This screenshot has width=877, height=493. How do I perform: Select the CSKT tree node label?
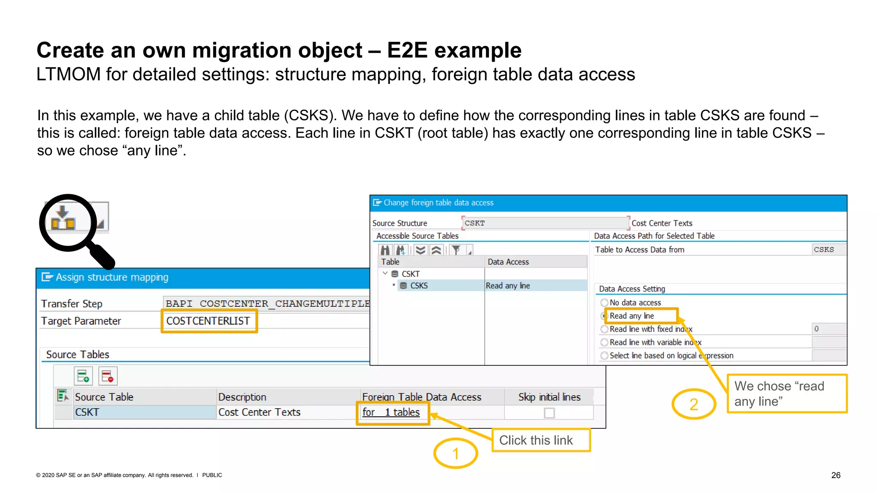[x=411, y=274]
